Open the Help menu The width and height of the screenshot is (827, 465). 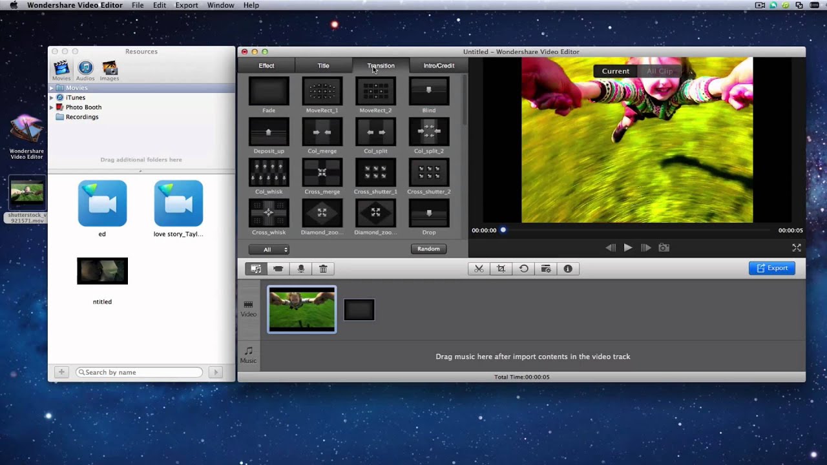coord(251,5)
